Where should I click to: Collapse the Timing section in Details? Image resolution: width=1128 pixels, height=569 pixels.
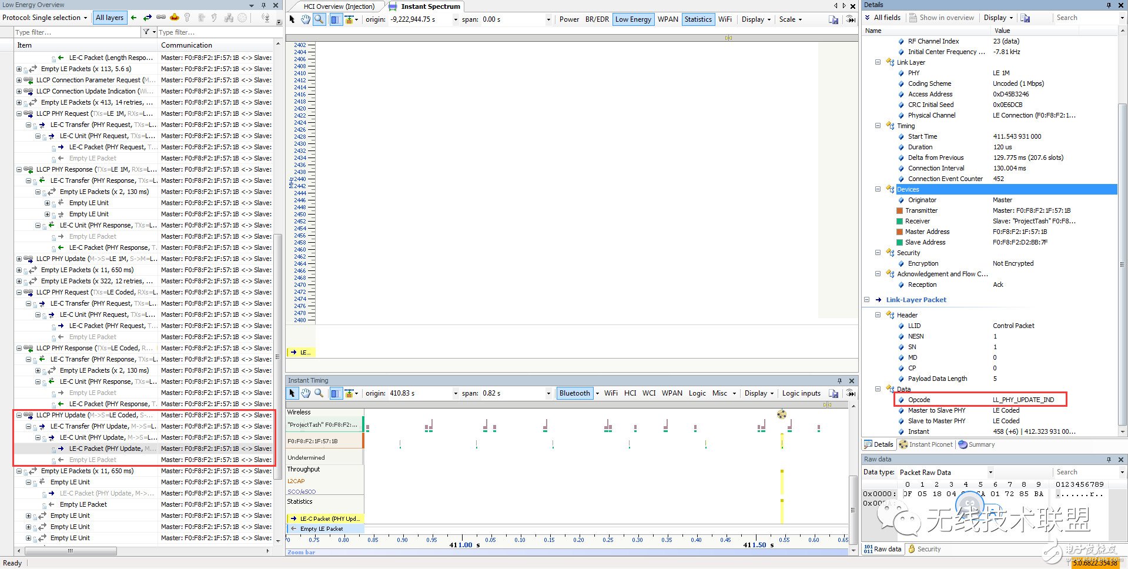point(878,126)
